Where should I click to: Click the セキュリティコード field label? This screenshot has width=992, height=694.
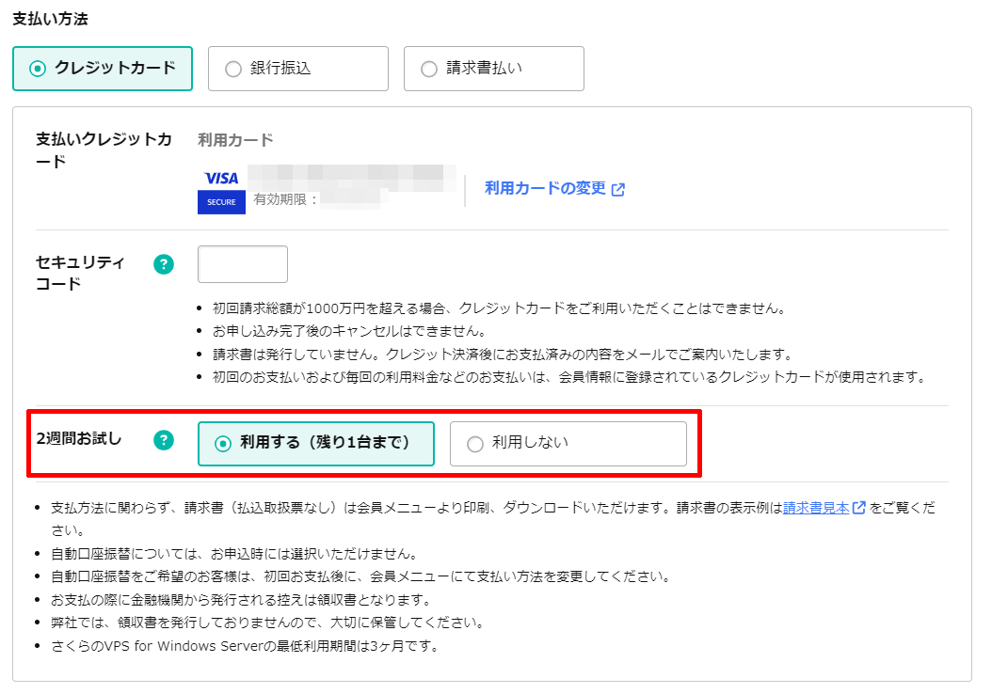point(81,273)
